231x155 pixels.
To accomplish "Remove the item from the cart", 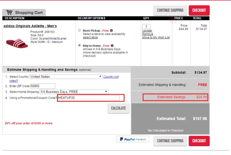I will (147, 34).
